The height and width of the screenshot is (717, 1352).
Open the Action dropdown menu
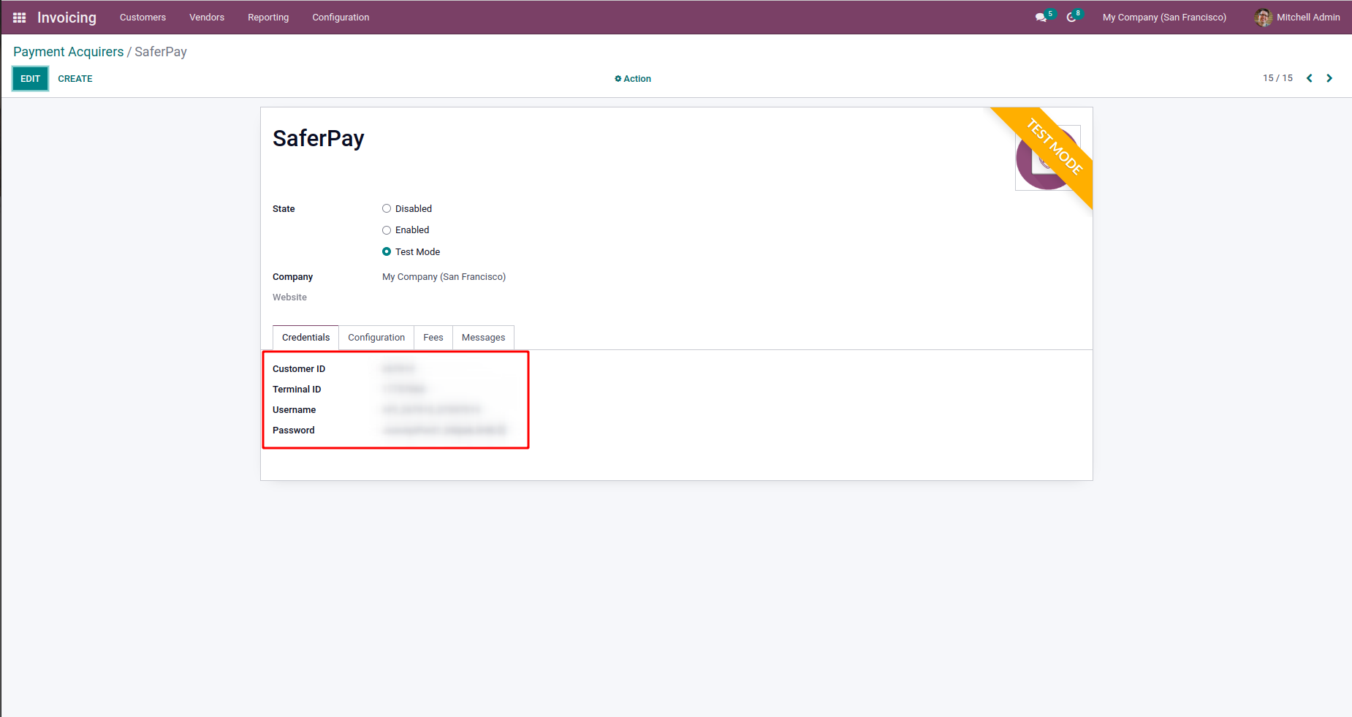coord(633,79)
